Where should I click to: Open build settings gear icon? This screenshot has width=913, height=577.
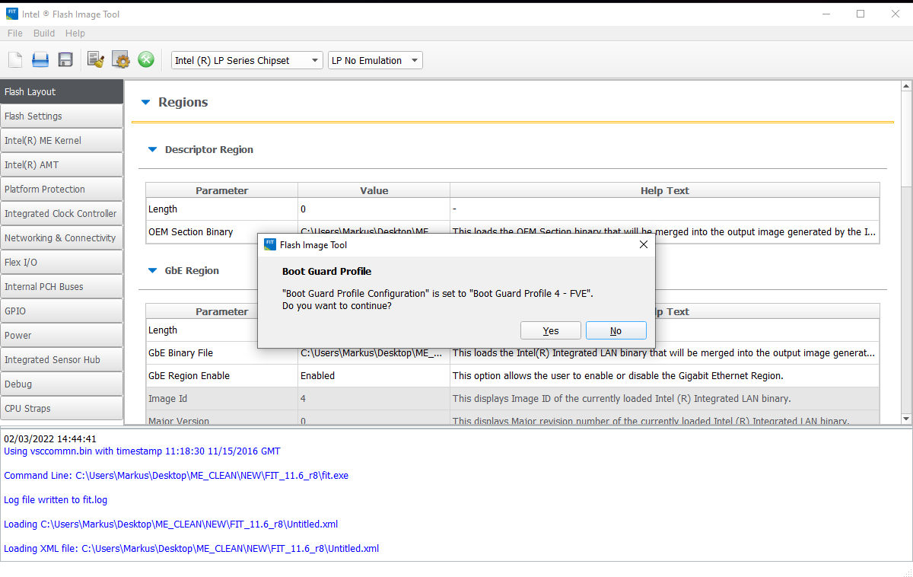(121, 60)
